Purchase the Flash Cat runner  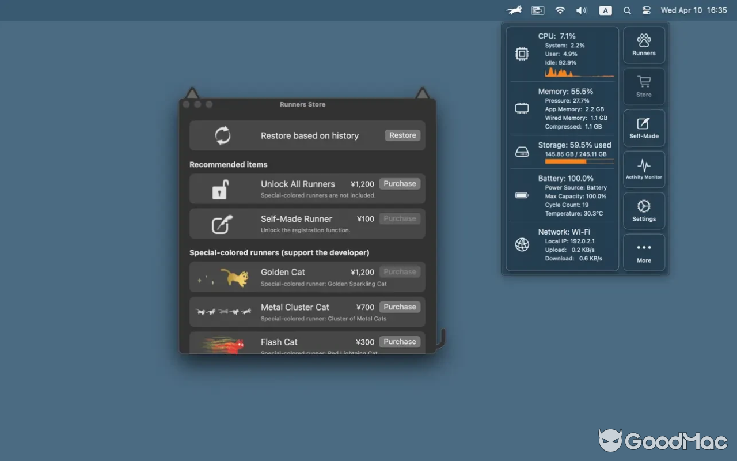pyautogui.click(x=400, y=342)
